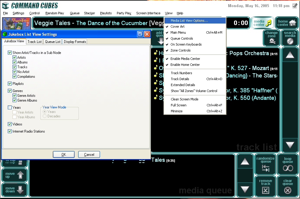Open search media
This screenshot has width=300, height=199.
pos(290,38)
